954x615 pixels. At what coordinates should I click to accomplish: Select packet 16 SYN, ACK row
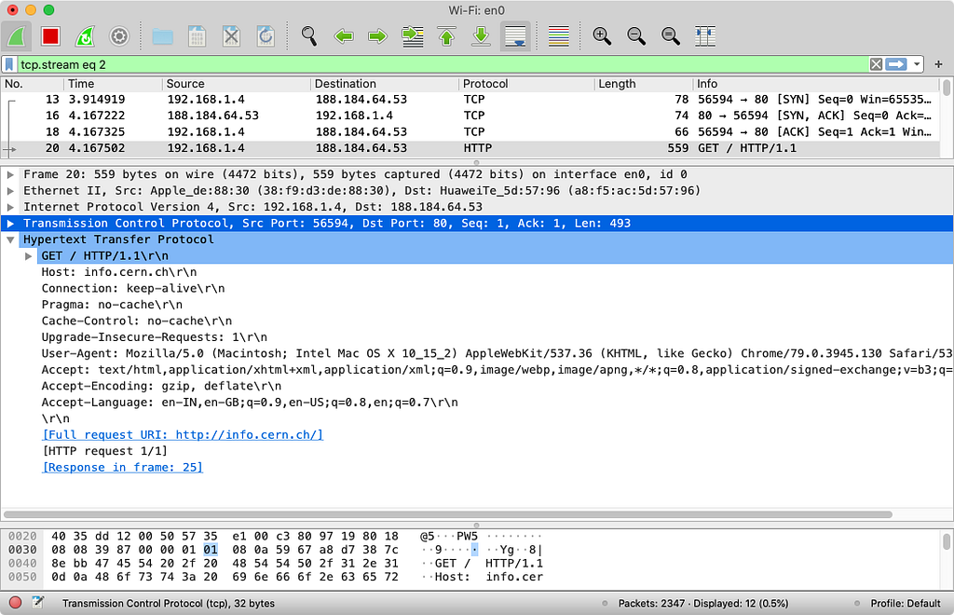pyautogui.click(x=470, y=116)
